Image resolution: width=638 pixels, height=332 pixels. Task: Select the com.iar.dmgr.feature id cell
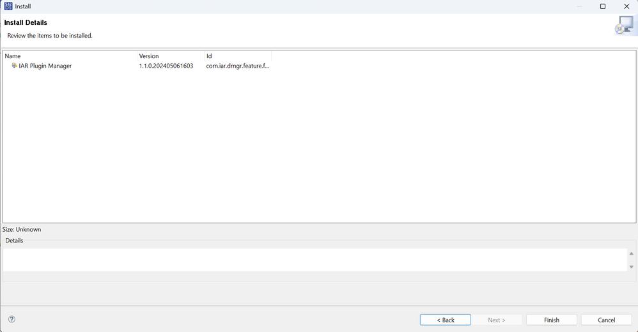click(x=238, y=66)
